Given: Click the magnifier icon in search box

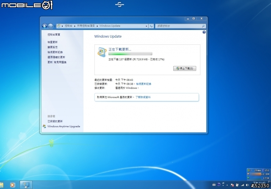Looking at the screenshot, I should (203, 26).
